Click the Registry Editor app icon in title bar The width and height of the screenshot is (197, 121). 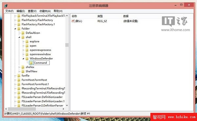(6, 6)
